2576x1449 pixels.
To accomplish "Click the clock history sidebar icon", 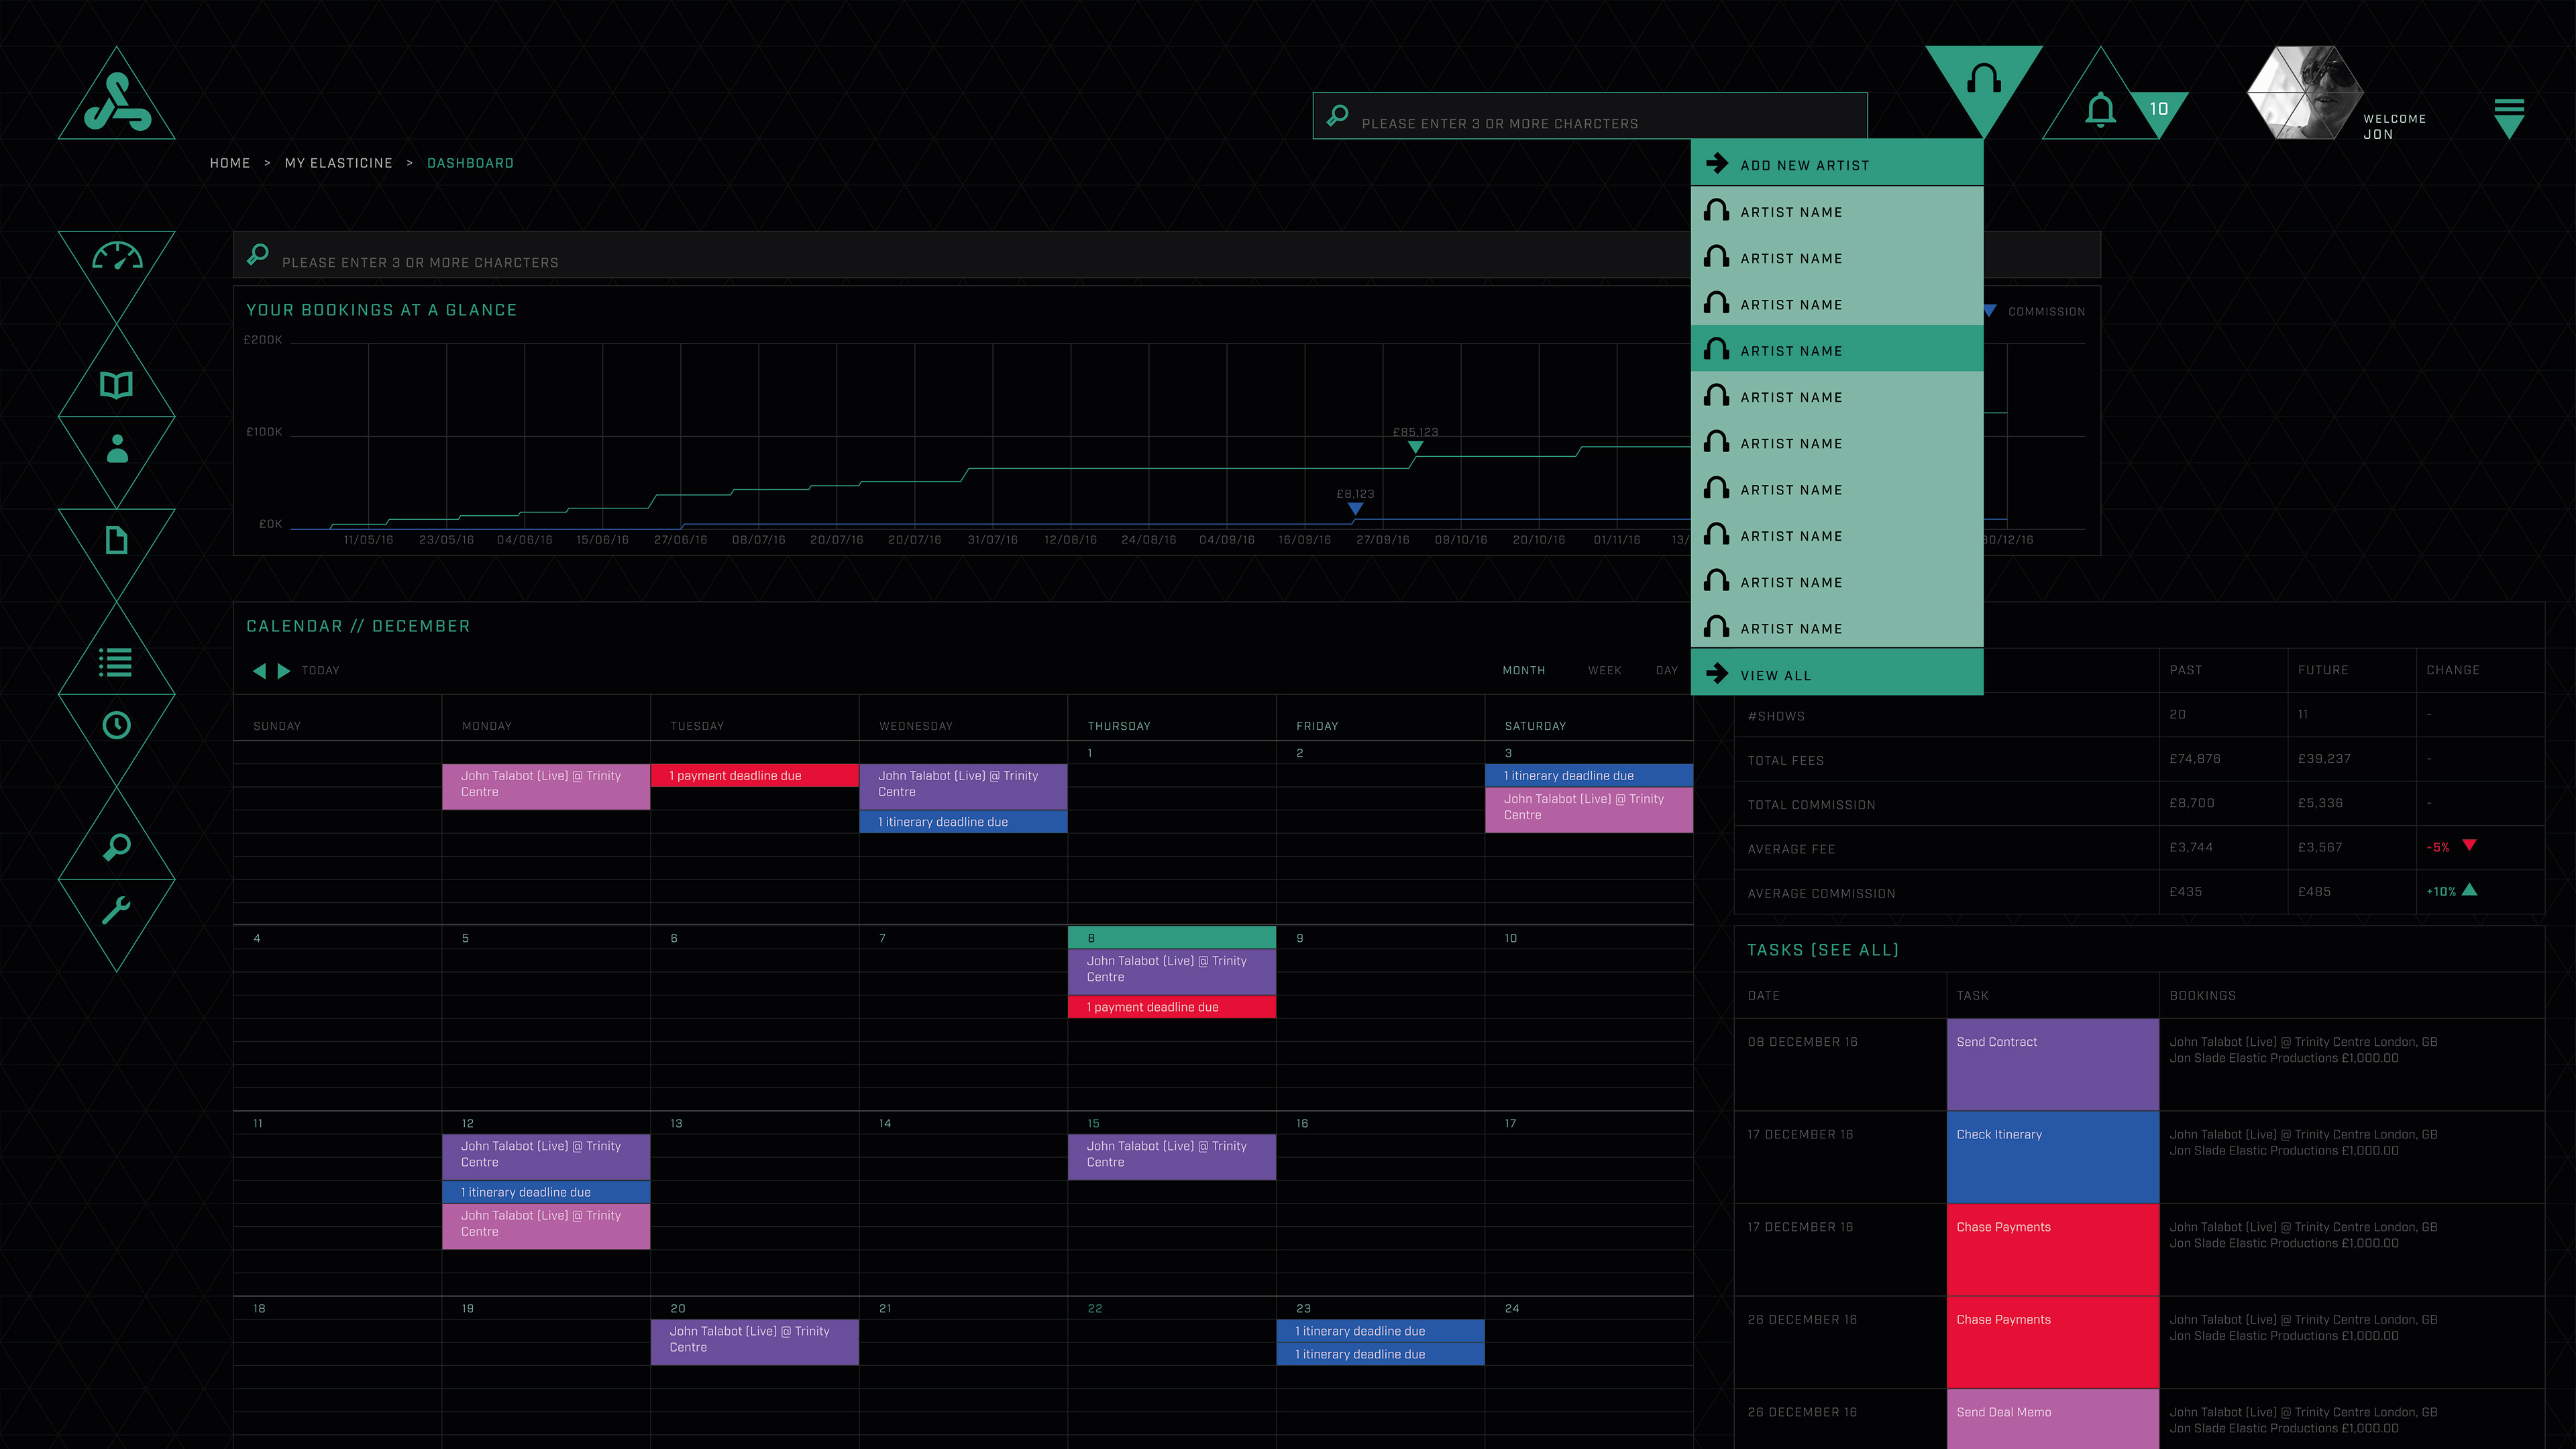I will point(117,725).
